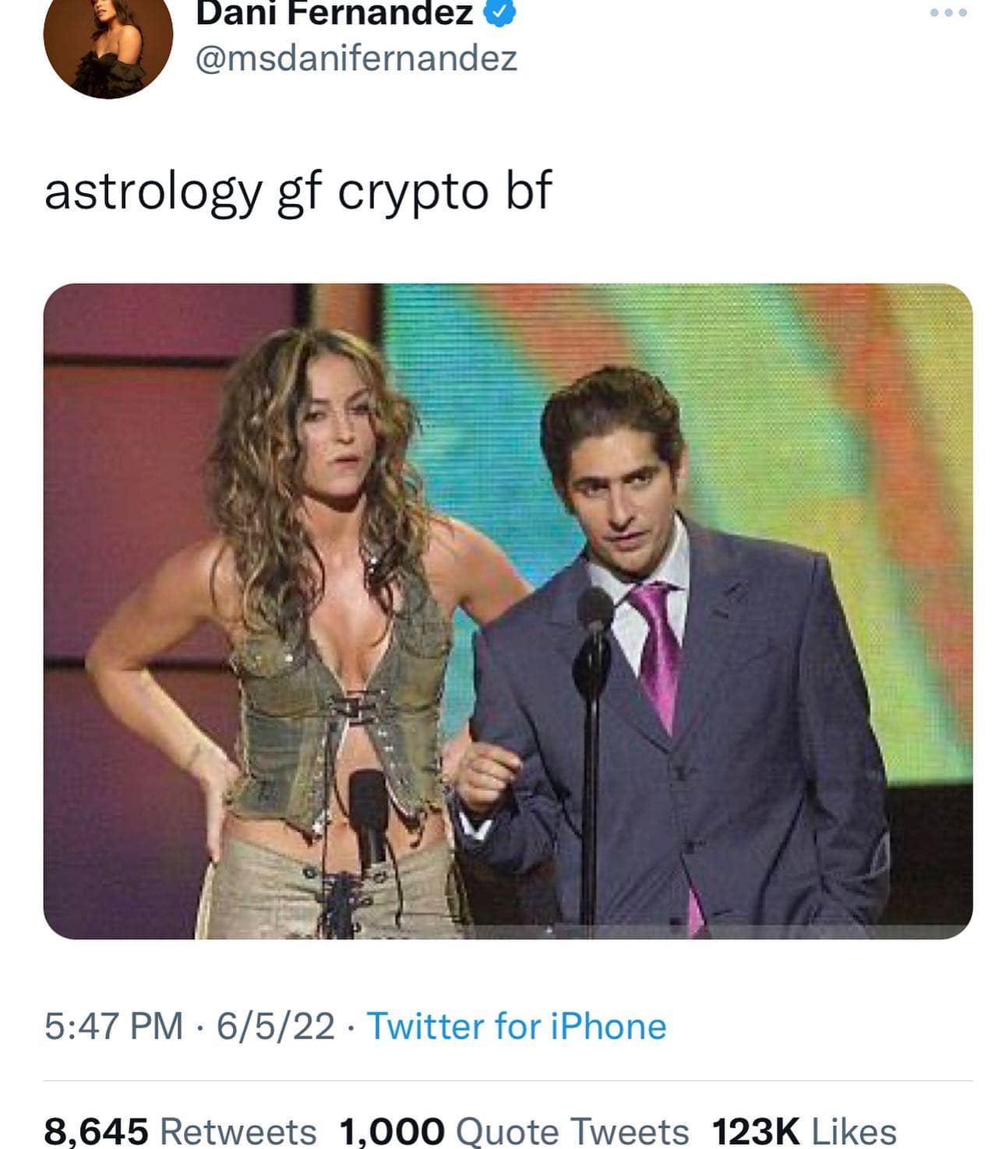992x1149 pixels.
Task: Click the man's purple tie in photo
Action: pyautogui.click(x=657, y=647)
